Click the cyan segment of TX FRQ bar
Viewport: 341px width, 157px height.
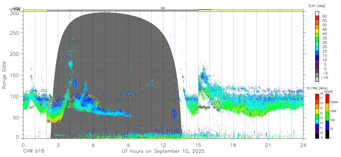[317, 122]
